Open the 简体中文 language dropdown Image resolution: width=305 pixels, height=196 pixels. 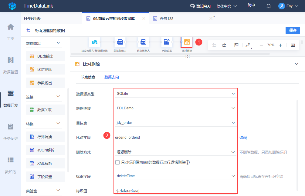pyautogui.click(x=227, y=6)
